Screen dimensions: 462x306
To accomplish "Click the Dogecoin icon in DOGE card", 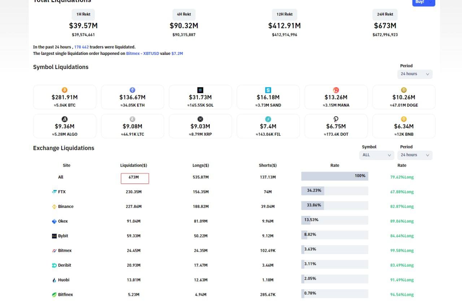I will click(404, 90).
